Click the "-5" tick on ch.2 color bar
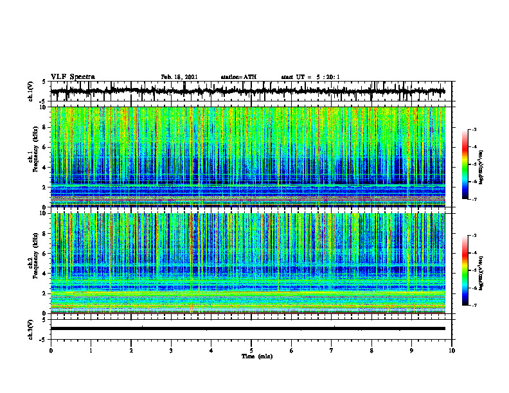The image size is (509, 393). pyautogui.click(x=474, y=270)
